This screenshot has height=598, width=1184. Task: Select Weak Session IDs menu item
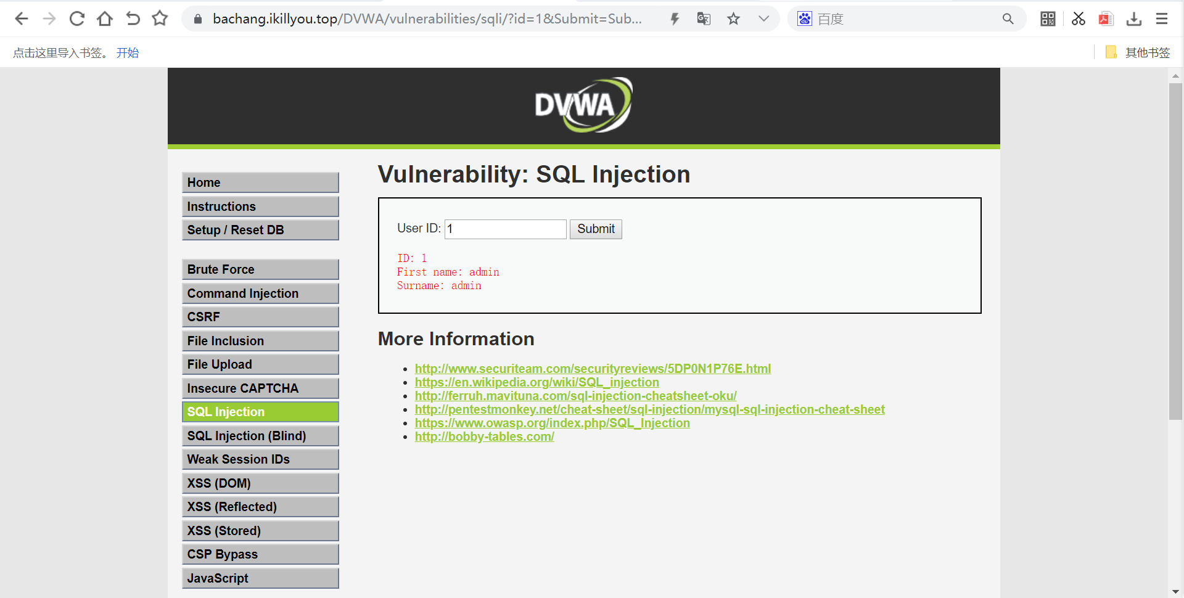pyautogui.click(x=260, y=459)
